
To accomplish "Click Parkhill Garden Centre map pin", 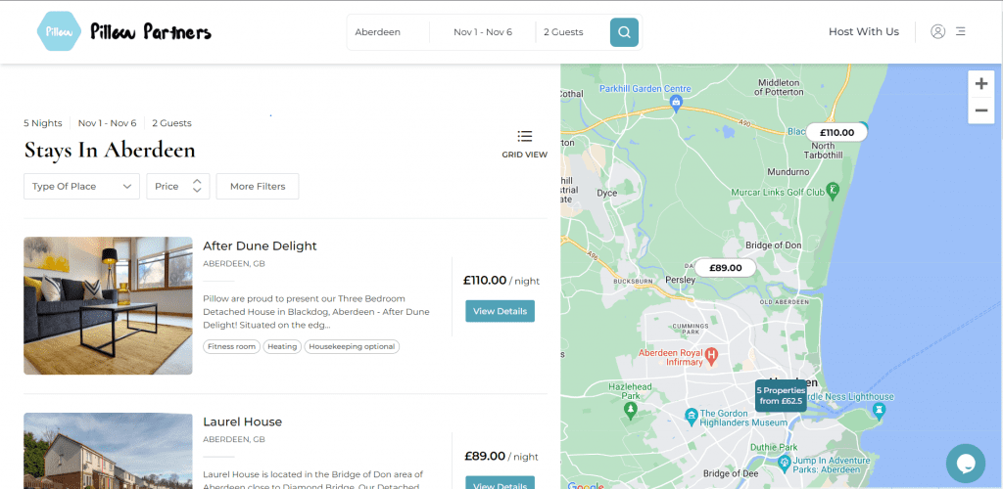I will [x=676, y=102].
